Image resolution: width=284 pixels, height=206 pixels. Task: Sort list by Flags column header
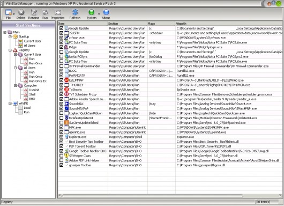tap(161, 24)
